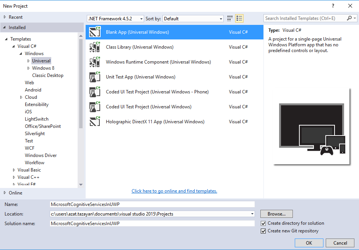
Task: Click the Solution name input field
Action: tap(152, 224)
